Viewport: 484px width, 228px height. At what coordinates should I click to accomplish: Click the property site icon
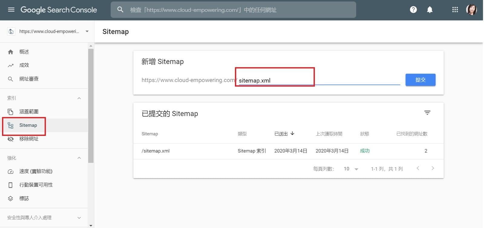[11, 31]
